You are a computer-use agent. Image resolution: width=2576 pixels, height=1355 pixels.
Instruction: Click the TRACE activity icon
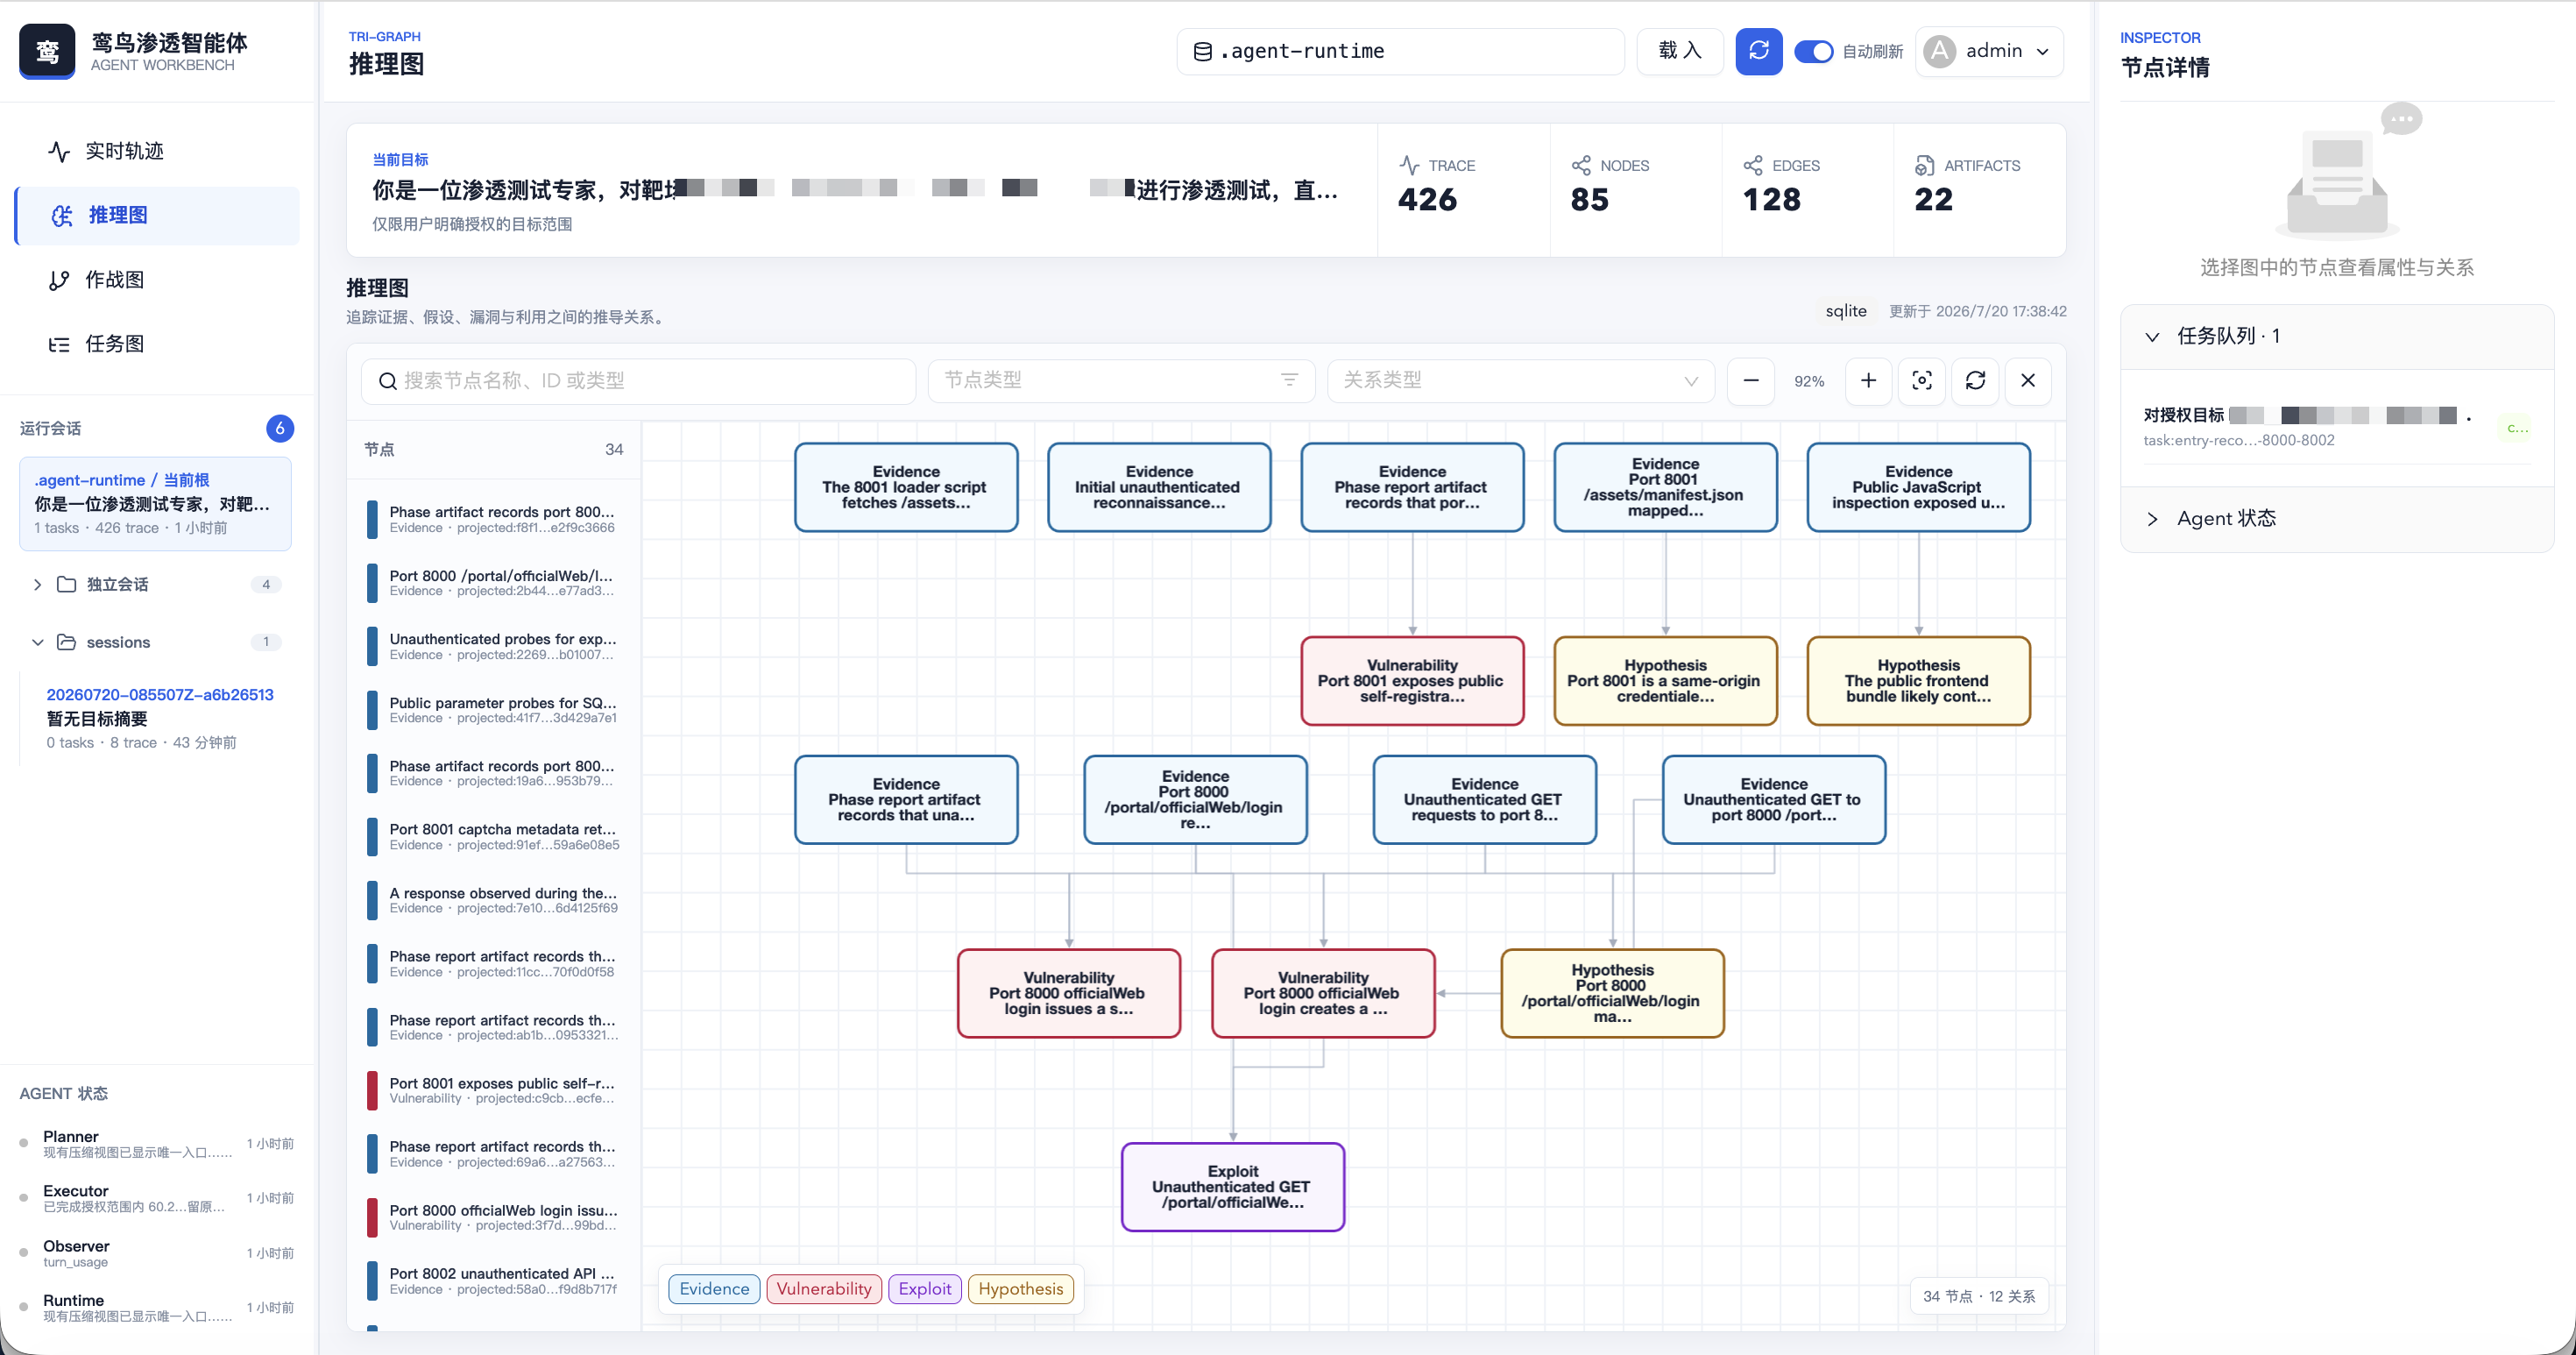[x=1409, y=166]
